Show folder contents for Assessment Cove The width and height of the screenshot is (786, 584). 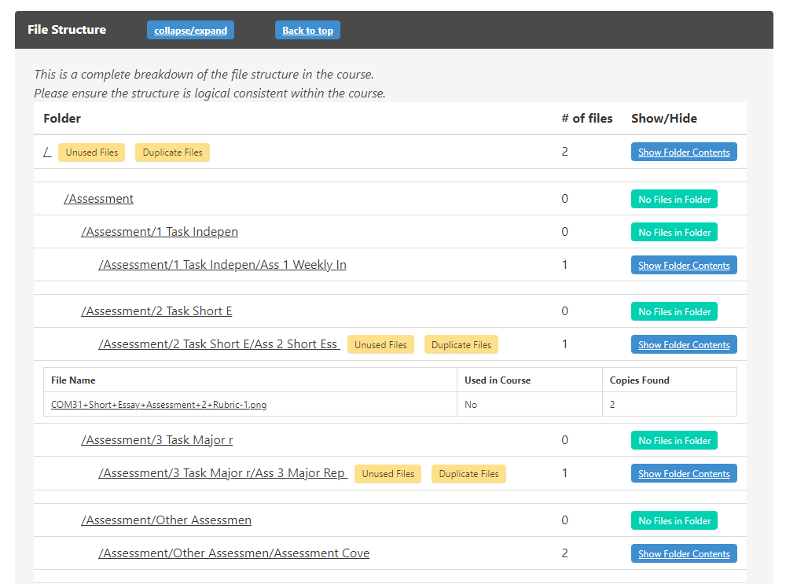point(684,553)
